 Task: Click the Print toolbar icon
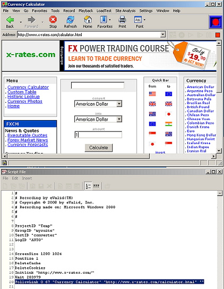point(122,20)
